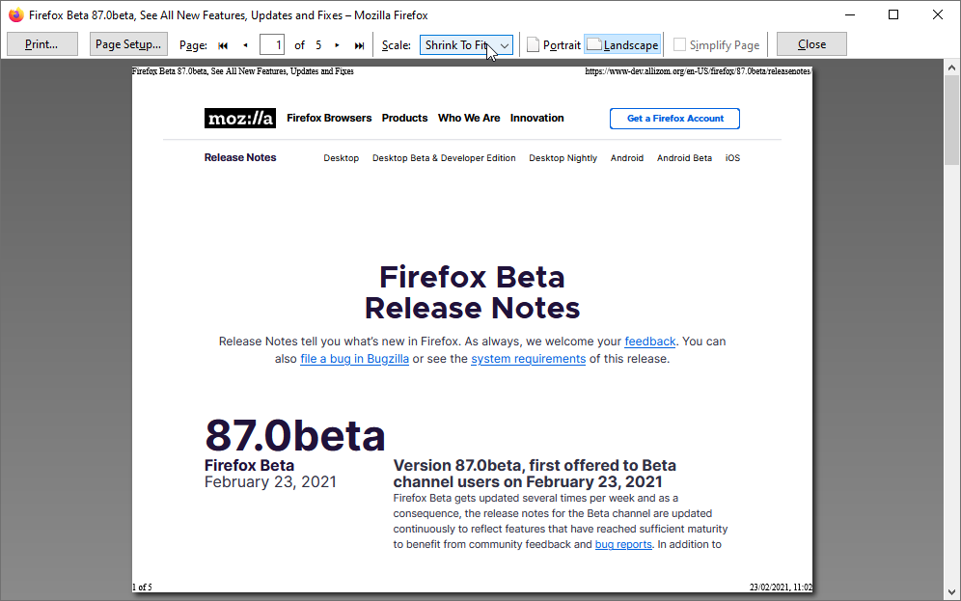Click the Firefox icon in title bar
Viewport: 961px width, 601px height.
click(x=16, y=15)
